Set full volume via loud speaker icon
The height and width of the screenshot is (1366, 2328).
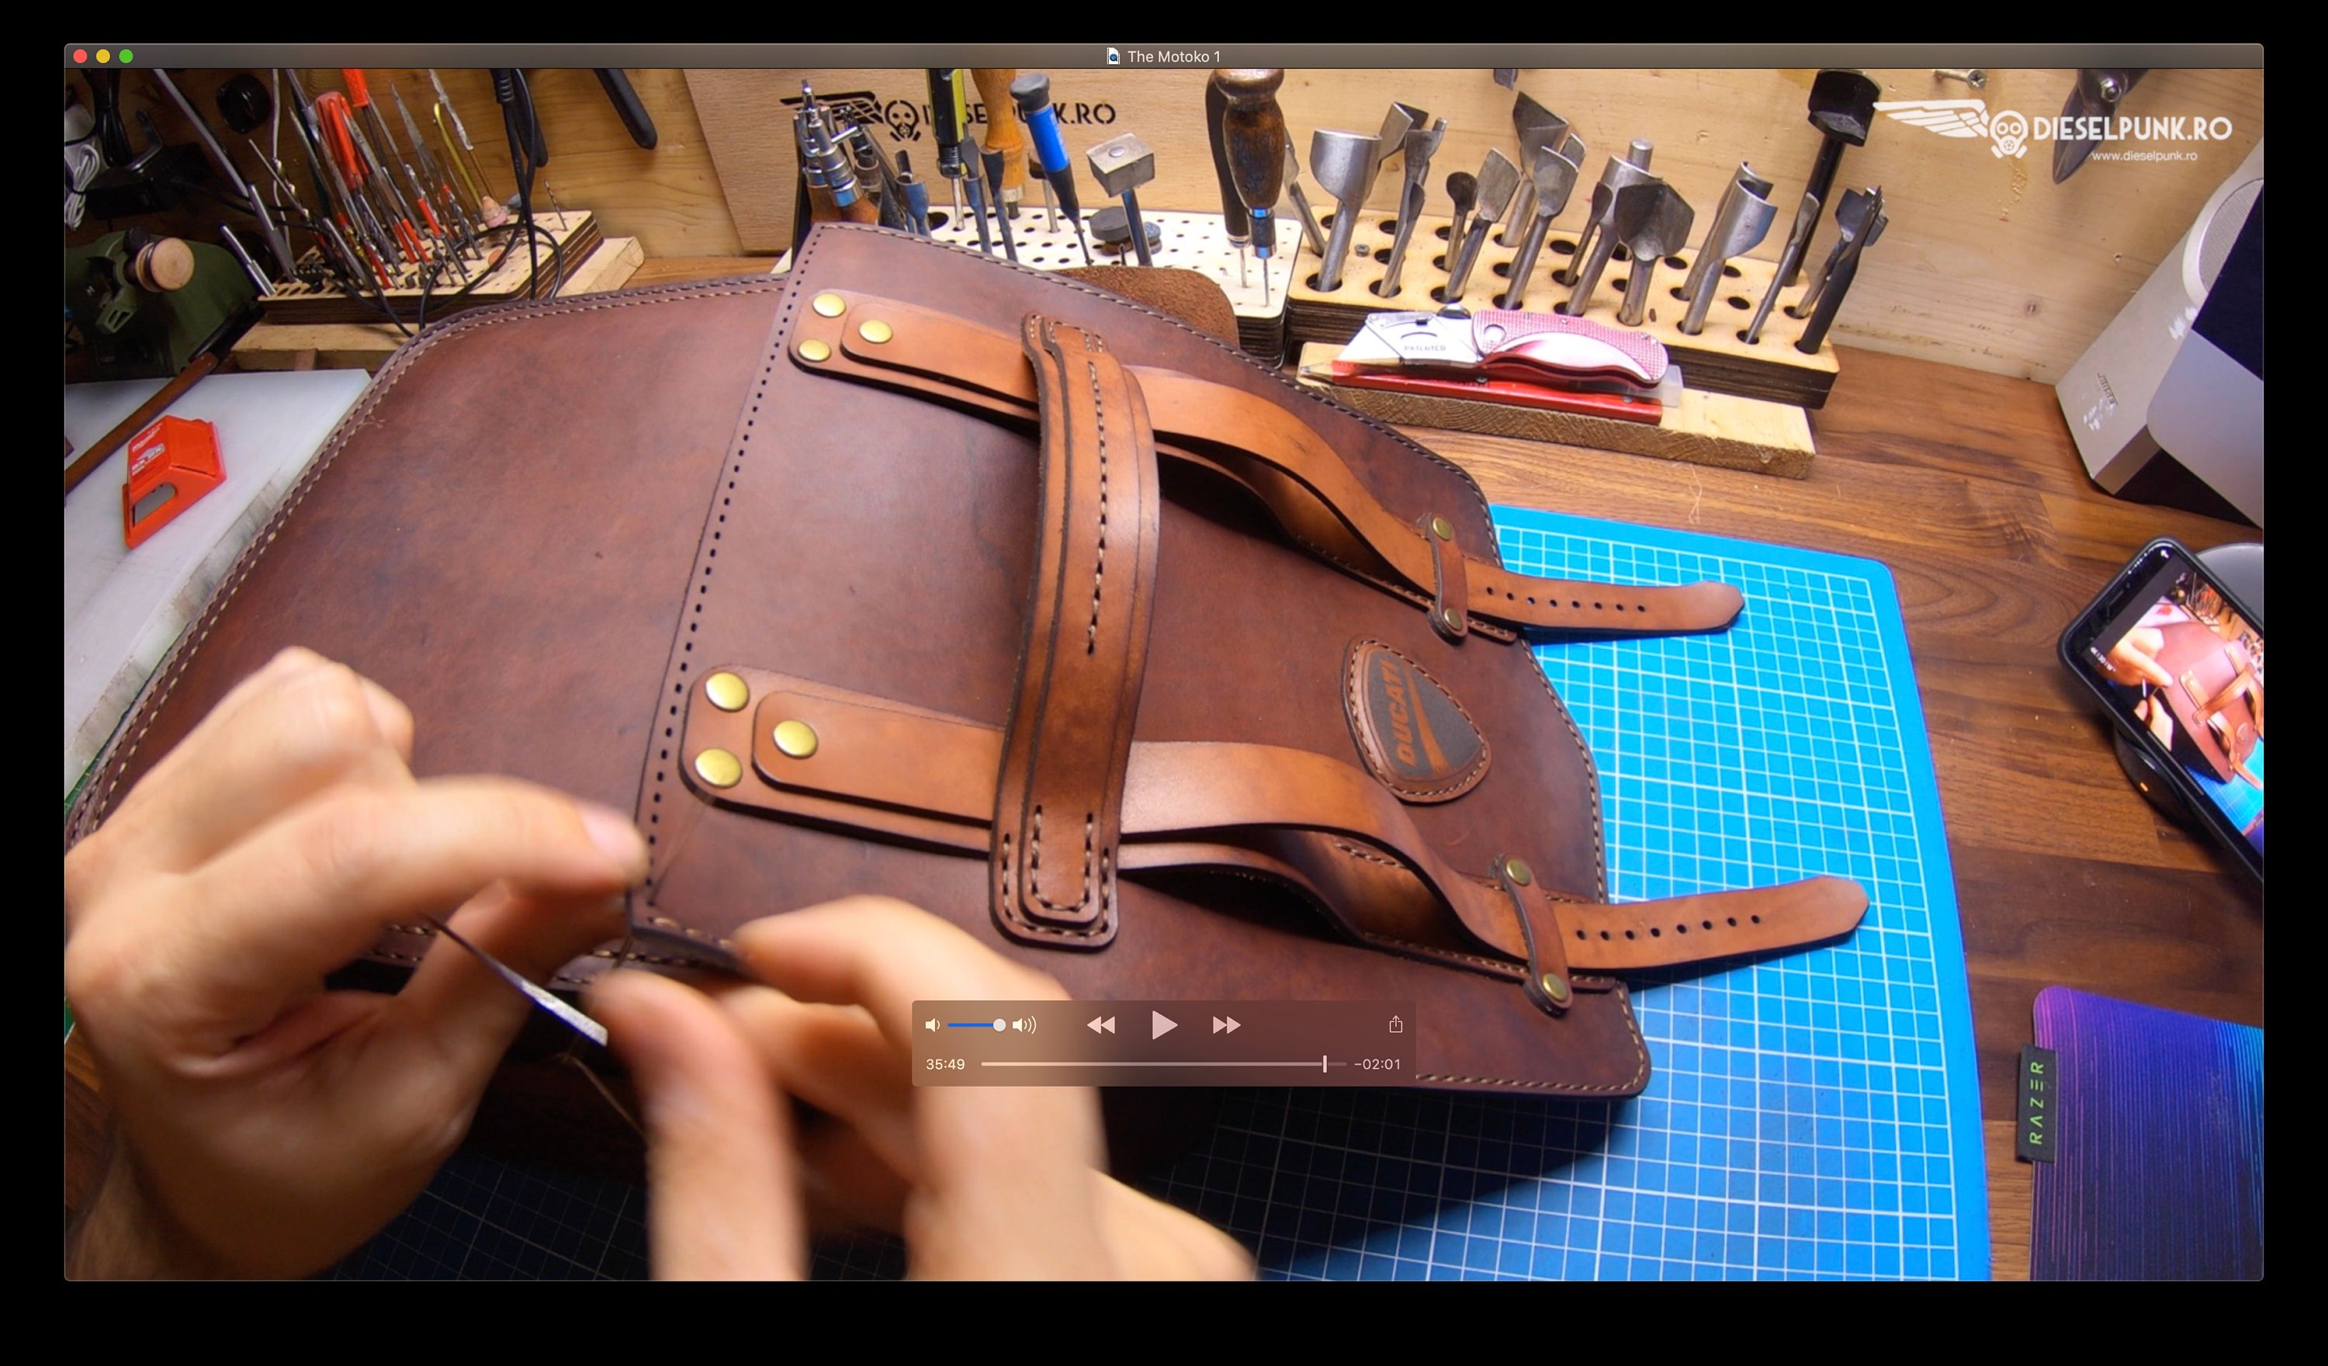tap(1024, 1025)
